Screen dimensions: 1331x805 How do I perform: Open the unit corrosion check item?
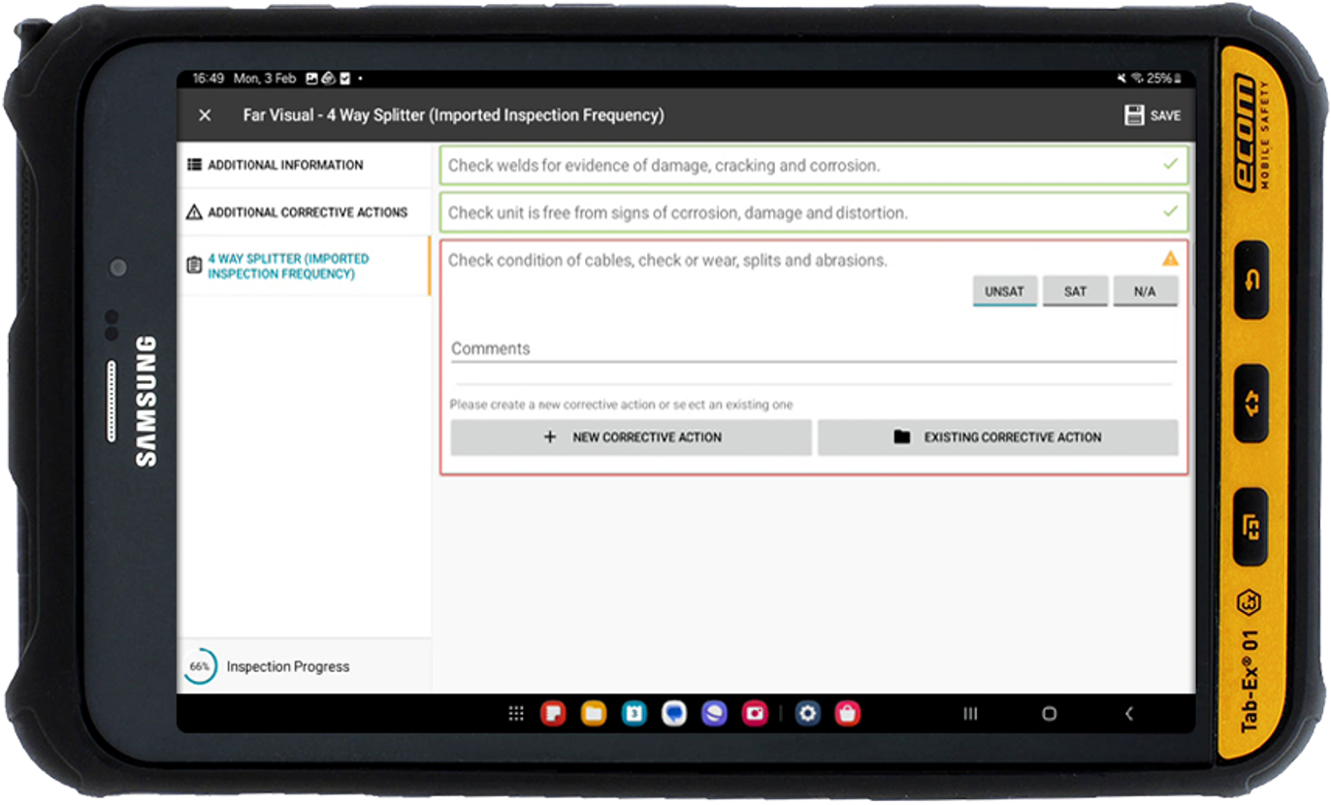click(814, 212)
